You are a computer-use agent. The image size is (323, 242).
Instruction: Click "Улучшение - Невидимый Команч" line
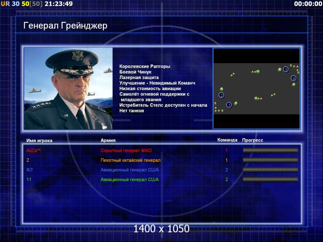(157, 83)
